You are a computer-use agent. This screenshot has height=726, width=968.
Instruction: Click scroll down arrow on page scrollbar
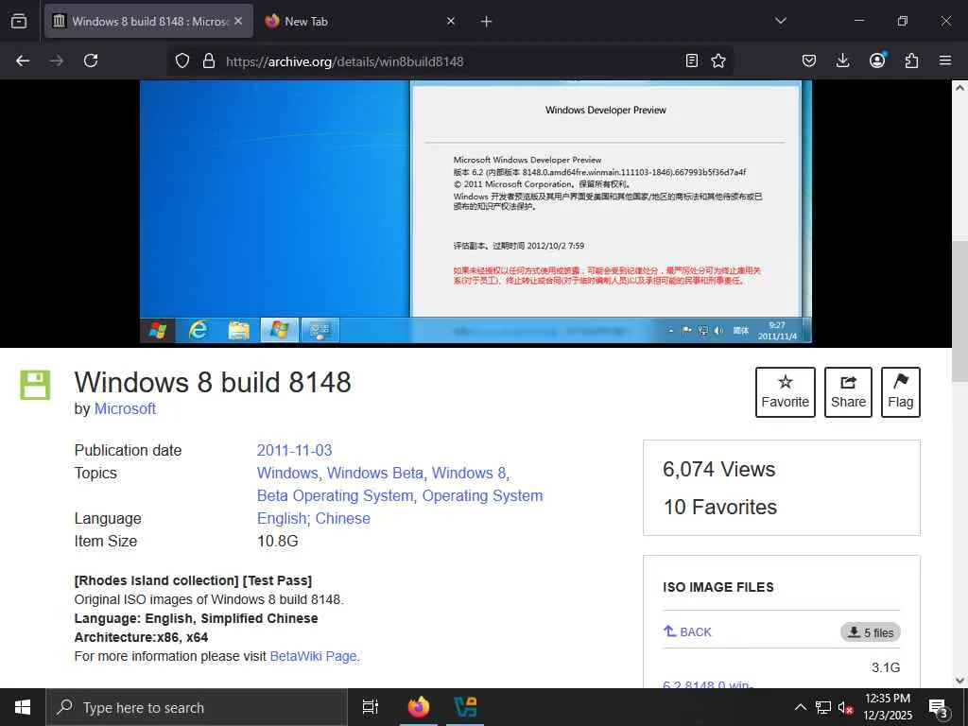[959, 681]
